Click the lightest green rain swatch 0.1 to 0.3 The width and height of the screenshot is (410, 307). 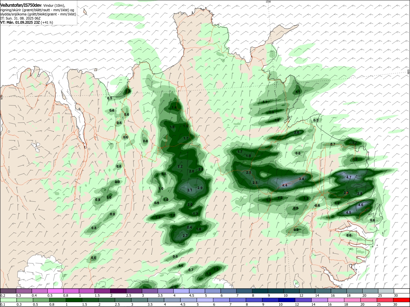[x=8, y=300]
